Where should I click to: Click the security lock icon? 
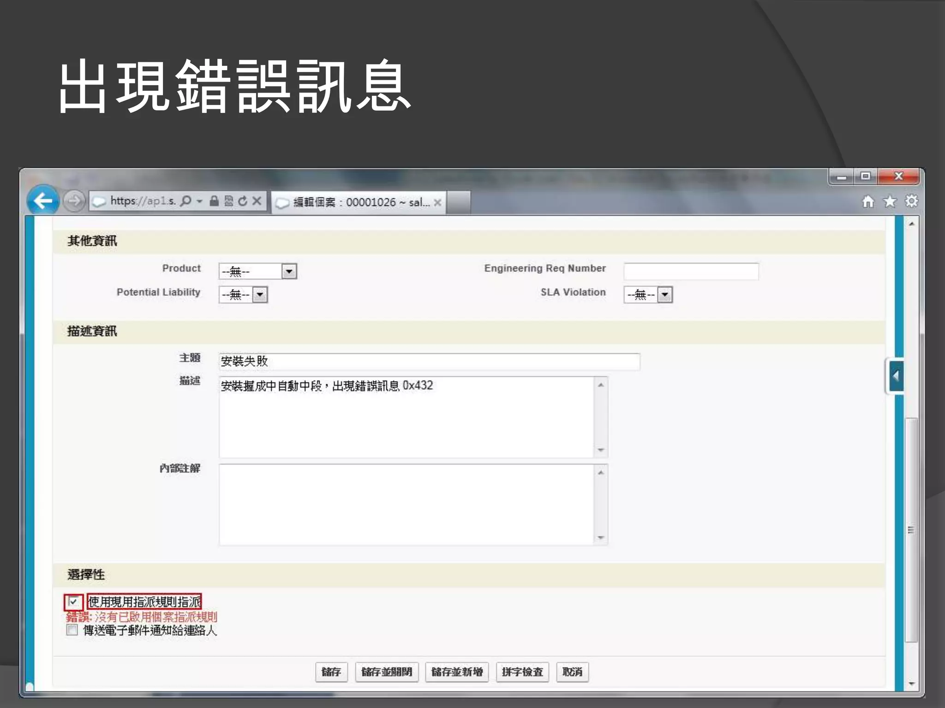[x=214, y=201]
